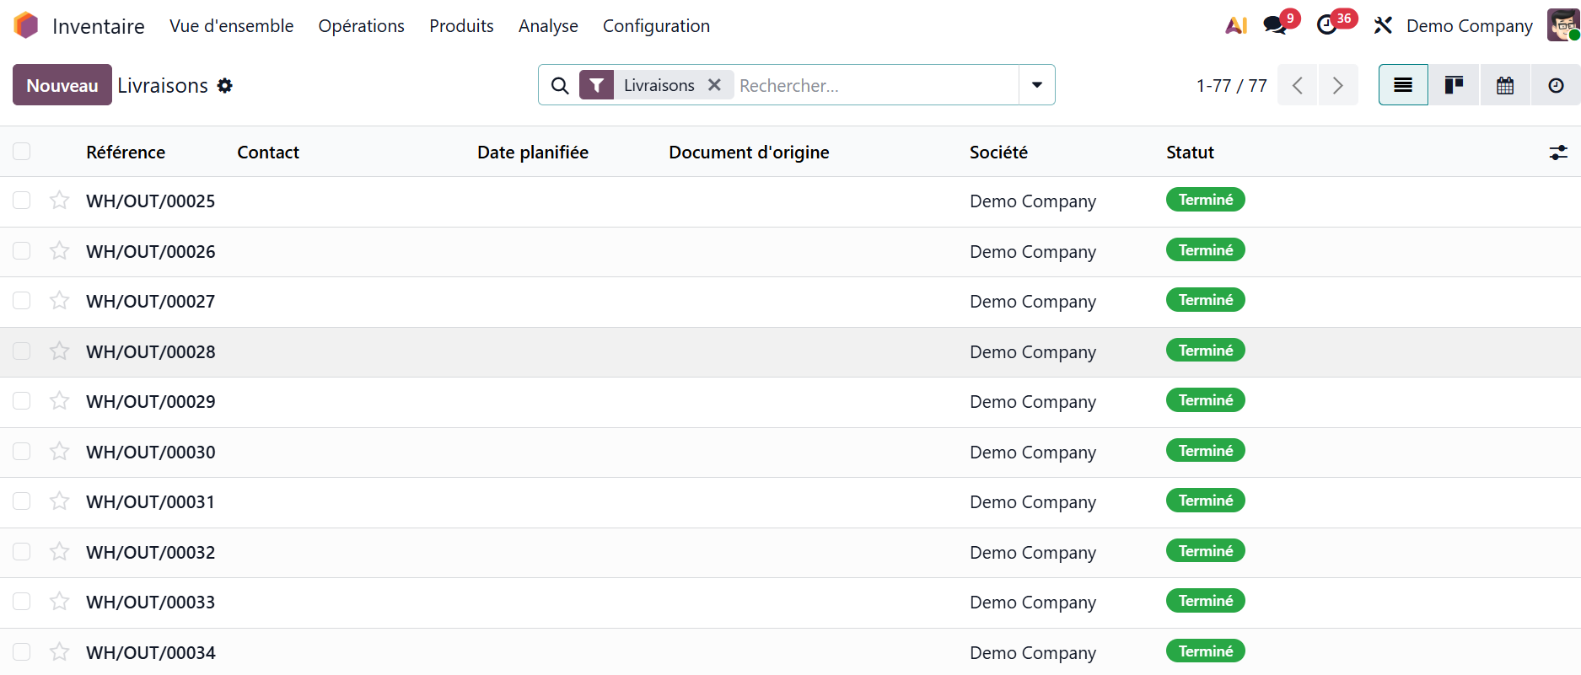Screen dimensions: 1581x675
Task: Open the conversations icon with 9 badge
Action: click(1276, 25)
